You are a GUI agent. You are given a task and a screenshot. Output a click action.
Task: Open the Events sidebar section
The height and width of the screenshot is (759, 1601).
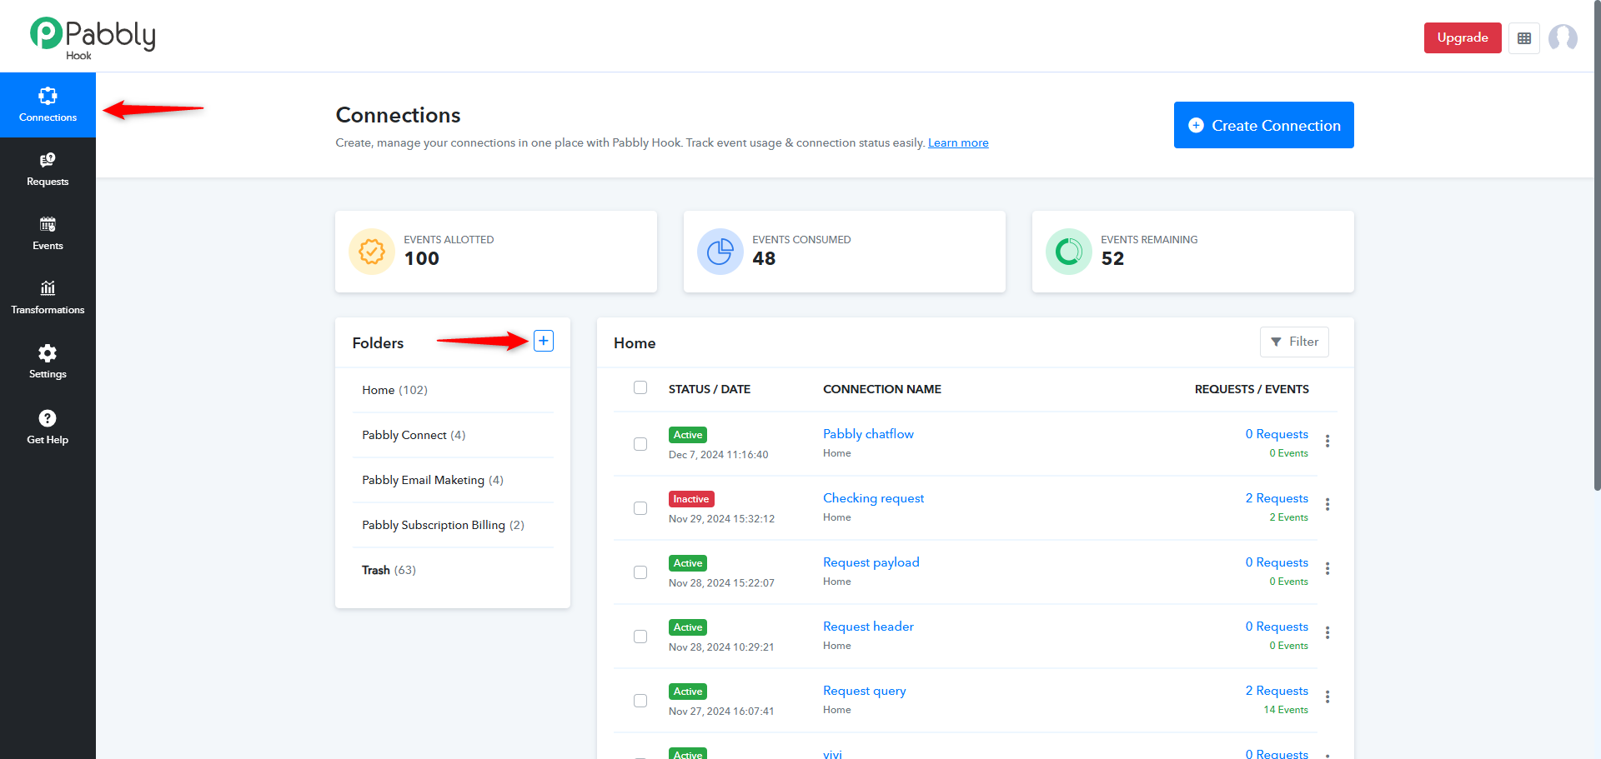tap(48, 233)
